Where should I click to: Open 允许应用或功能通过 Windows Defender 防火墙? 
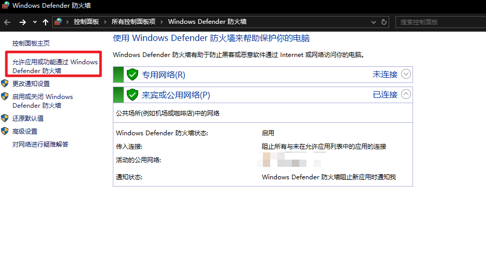pyautogui.click(x=55, y=66)
